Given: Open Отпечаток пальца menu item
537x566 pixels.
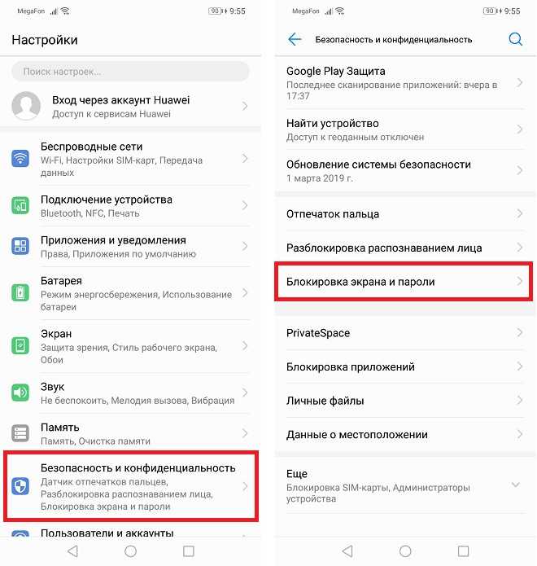Looking at the screenshot, I should tap(405, 213).
